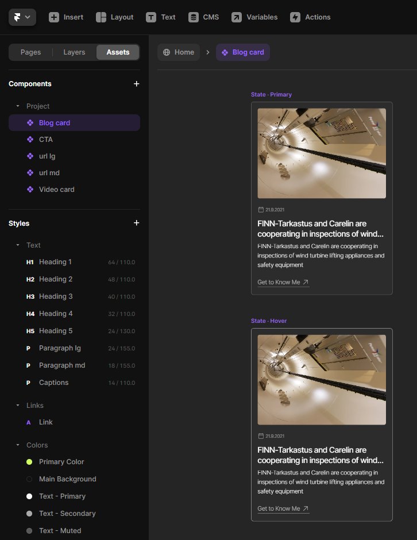Click the Video card component icon
Screen dimensions: 417x540
pyautogui.click(x=30, y=190)
